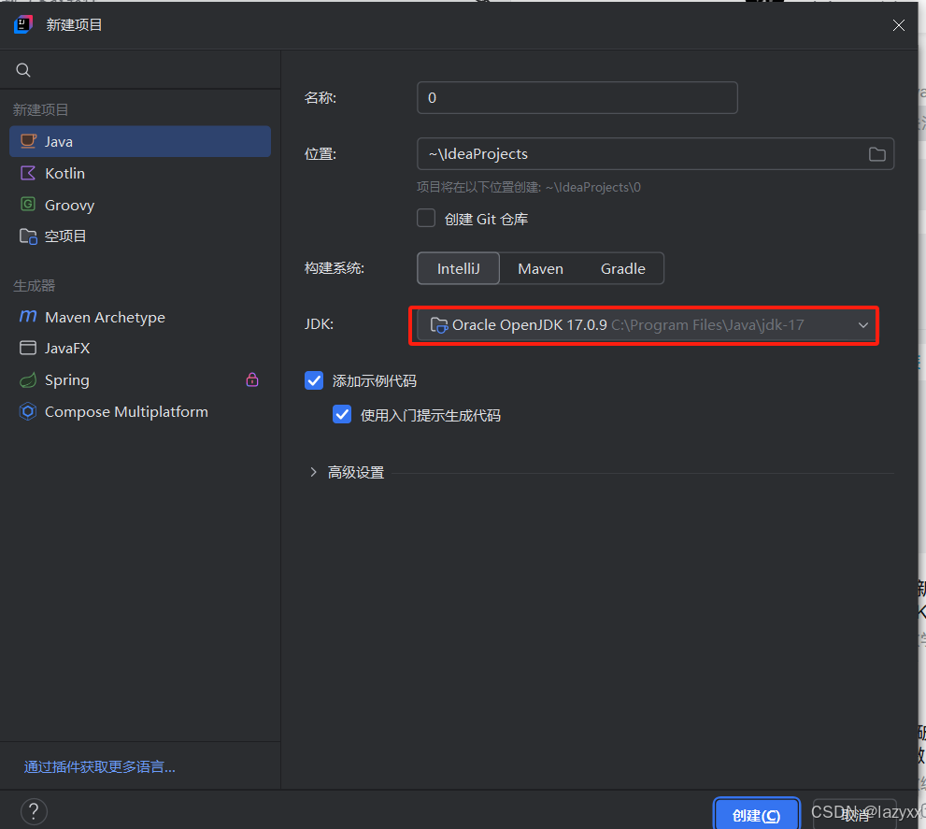This screenshot has height=829, width=926.
Task: Close the 新建项目 dialog
Action: coord(898,25)
